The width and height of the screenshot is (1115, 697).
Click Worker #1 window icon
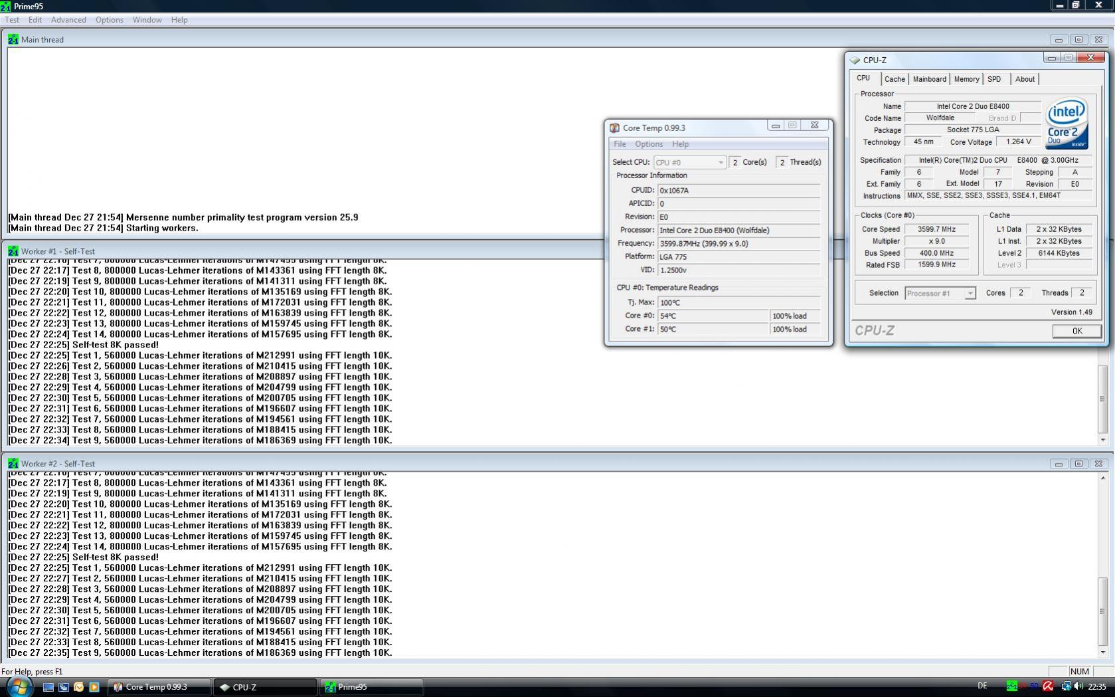[x=13, y=250]
